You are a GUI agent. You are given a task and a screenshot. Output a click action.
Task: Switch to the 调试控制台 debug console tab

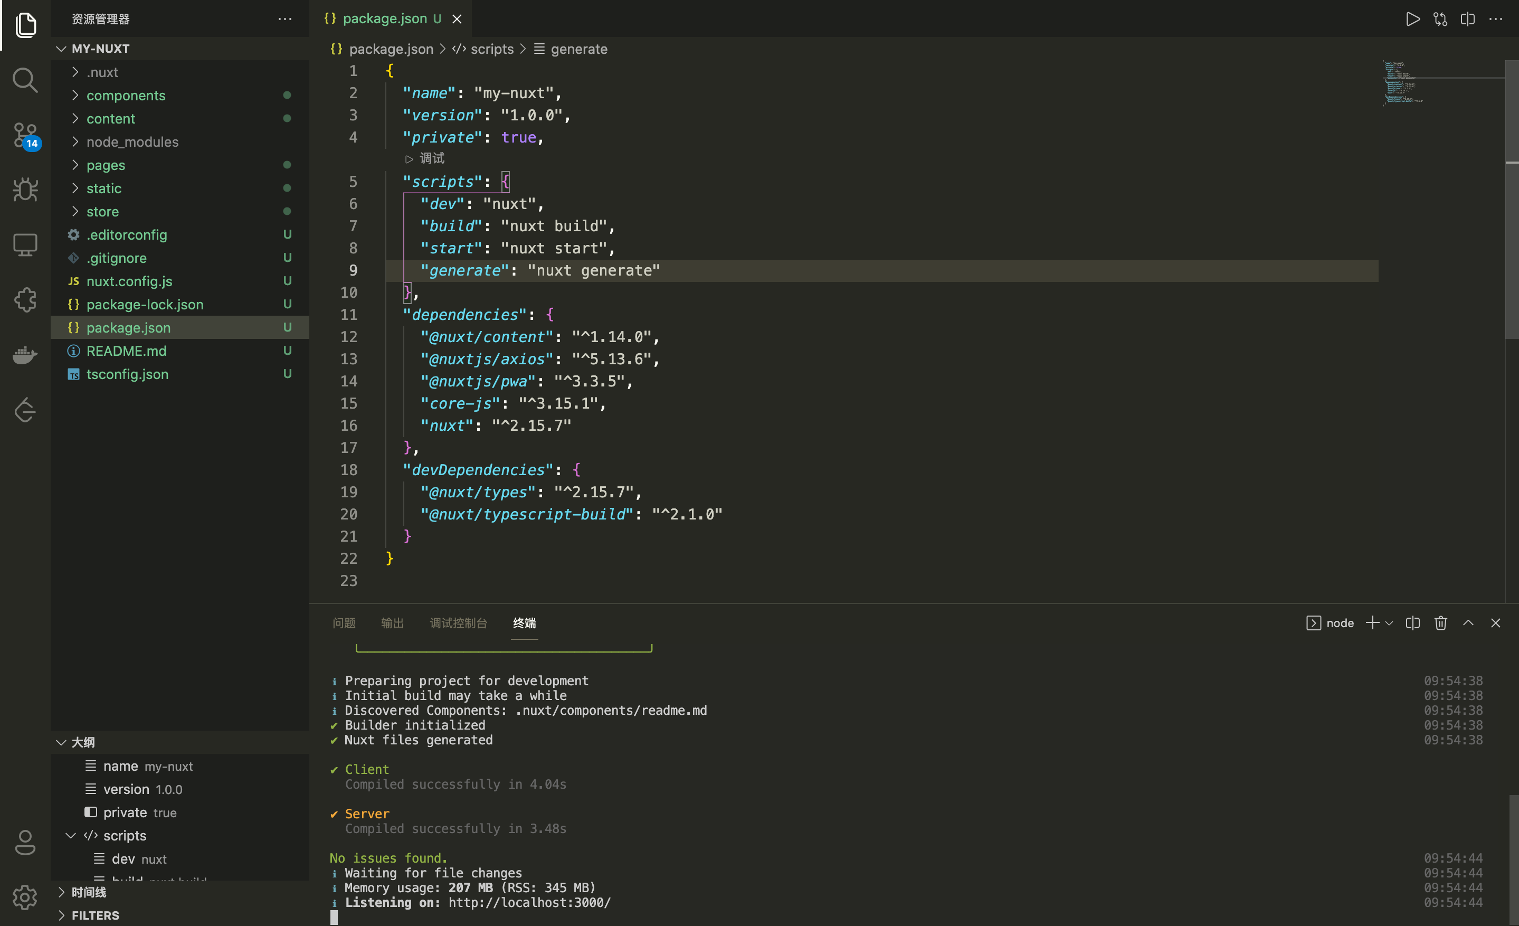point(458,622)
